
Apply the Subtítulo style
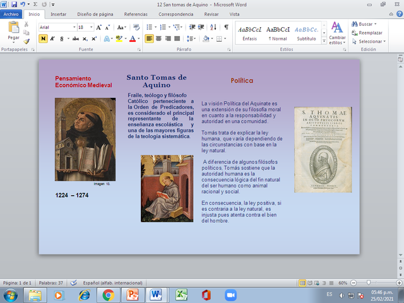[x=306, y=33]
